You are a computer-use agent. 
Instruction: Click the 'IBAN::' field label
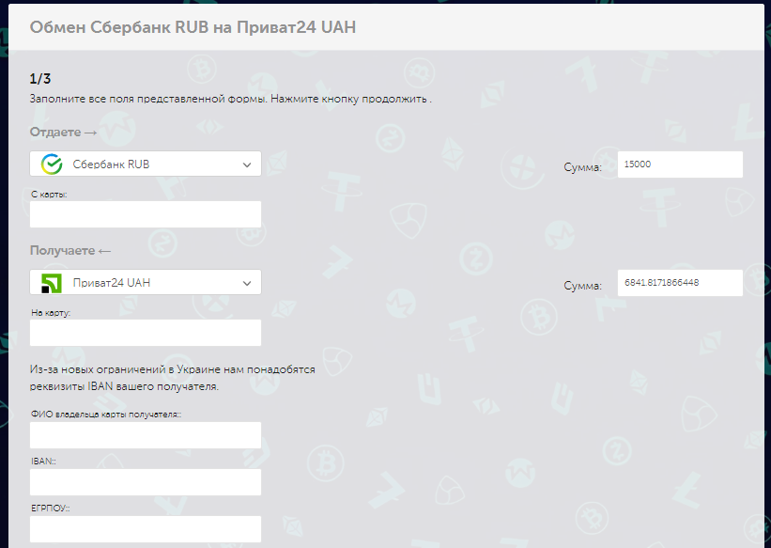(x=43, y=462)
